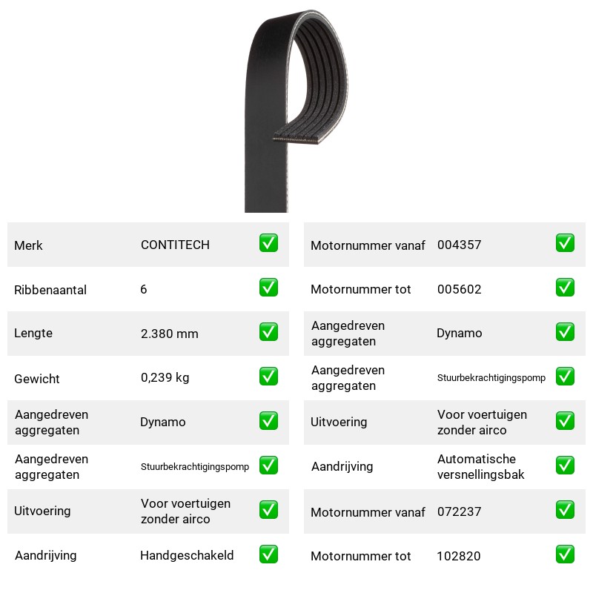593x593 pixels.
Task: Click the Handgeschakeld value text
Action: pos(187,555)
